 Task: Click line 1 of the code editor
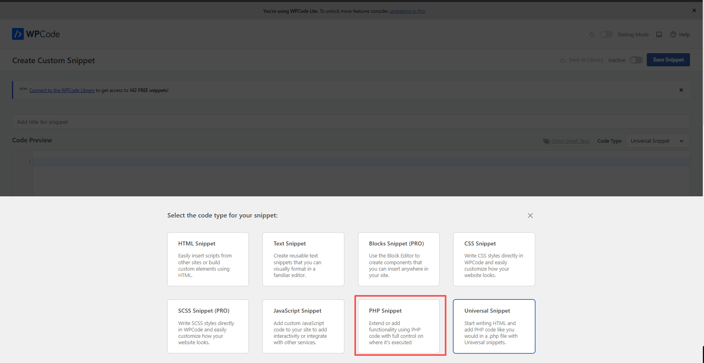[361, 162]
